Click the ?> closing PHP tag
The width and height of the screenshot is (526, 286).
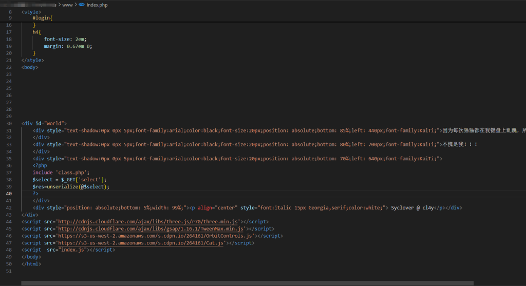pos(35,194)
